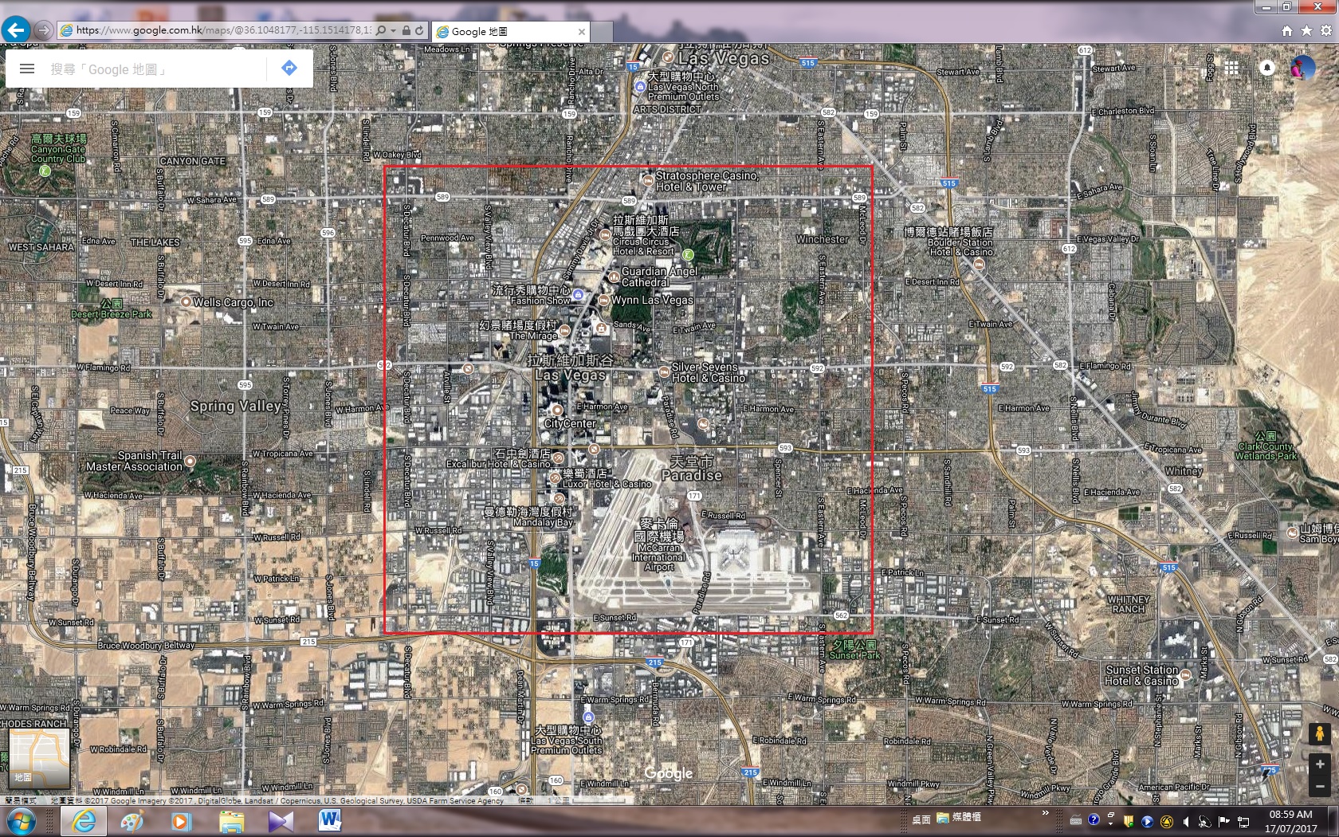Select the address bar URL field
This screenshot has height=837, width=1339.
pyautogui.click(x=223, y=30)
